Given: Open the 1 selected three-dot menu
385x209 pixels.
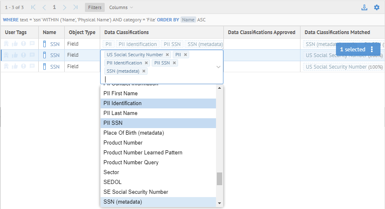Looking at the screenshot, I should click(x=372, y=49).
